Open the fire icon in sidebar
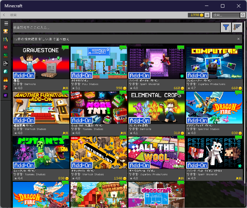Viewport: 247px width, 208px height. point(6,79)
